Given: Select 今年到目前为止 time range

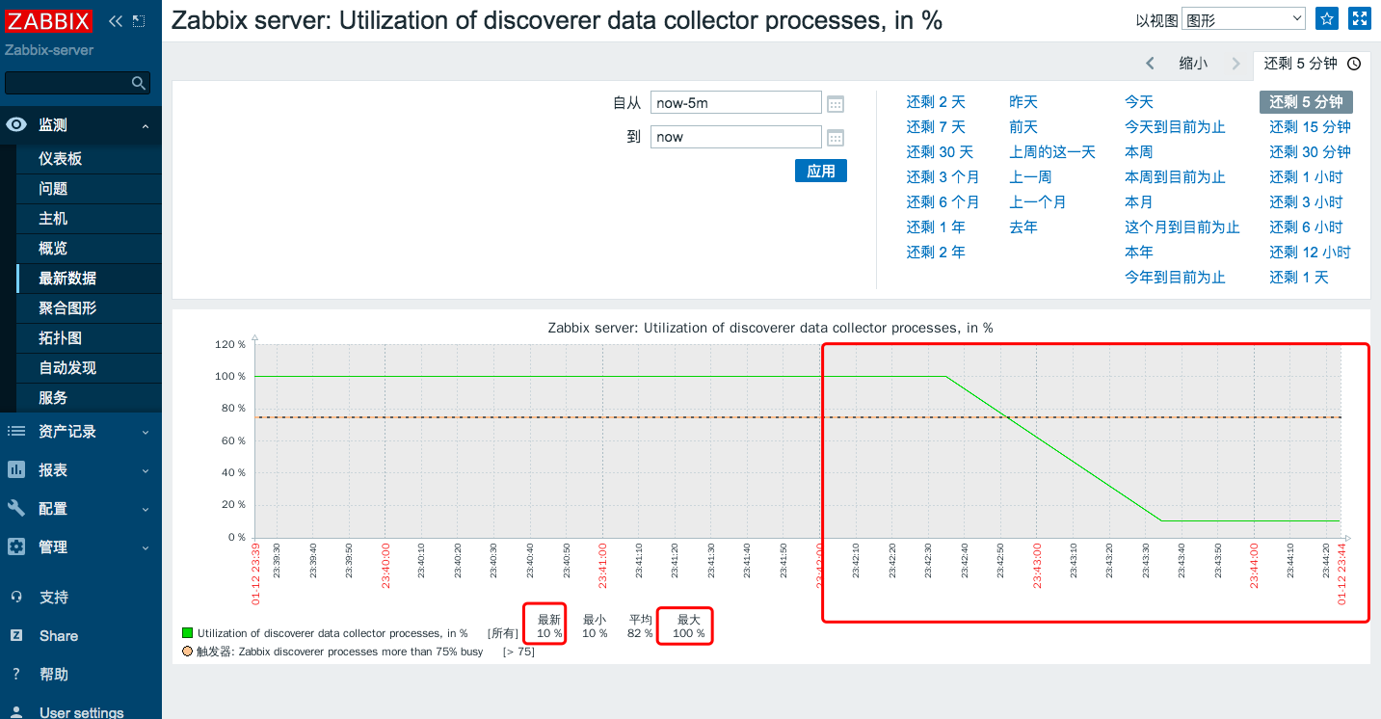Looking at the screenshot, I should 1175,278.
